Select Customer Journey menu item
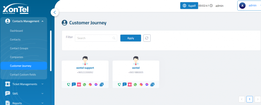 click(x=24, y=66)
